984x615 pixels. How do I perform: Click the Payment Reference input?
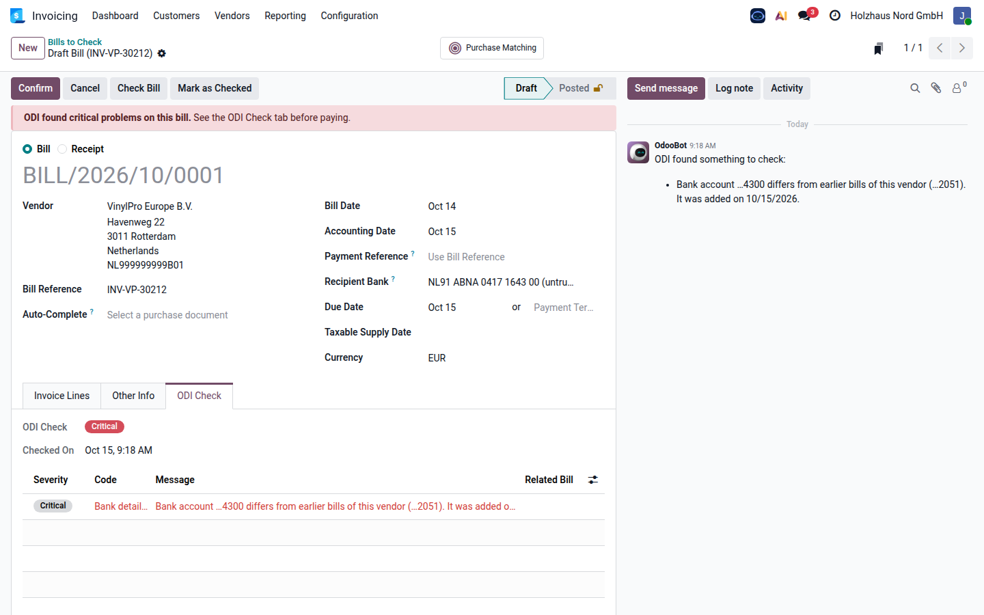coord(515,257)
